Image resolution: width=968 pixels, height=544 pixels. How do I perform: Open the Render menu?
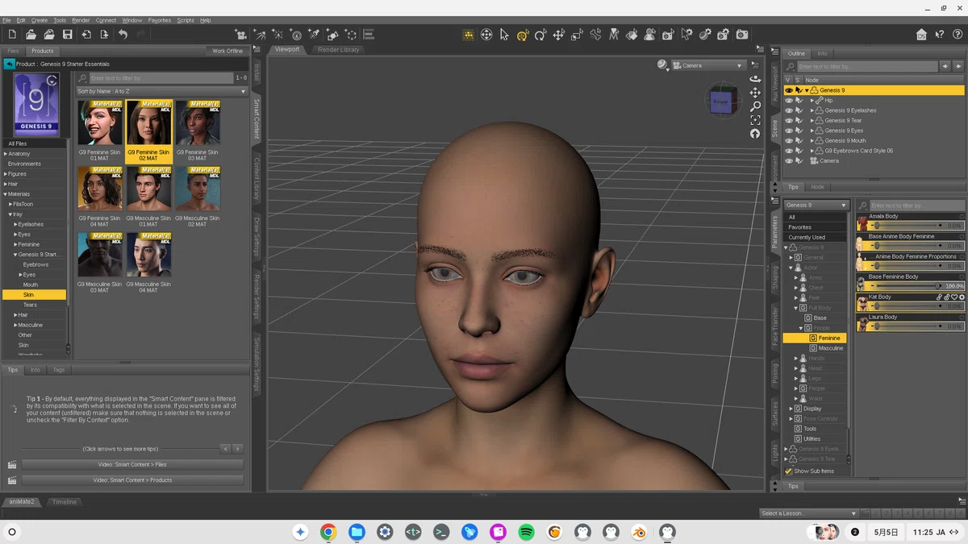(x=81, y=20)
